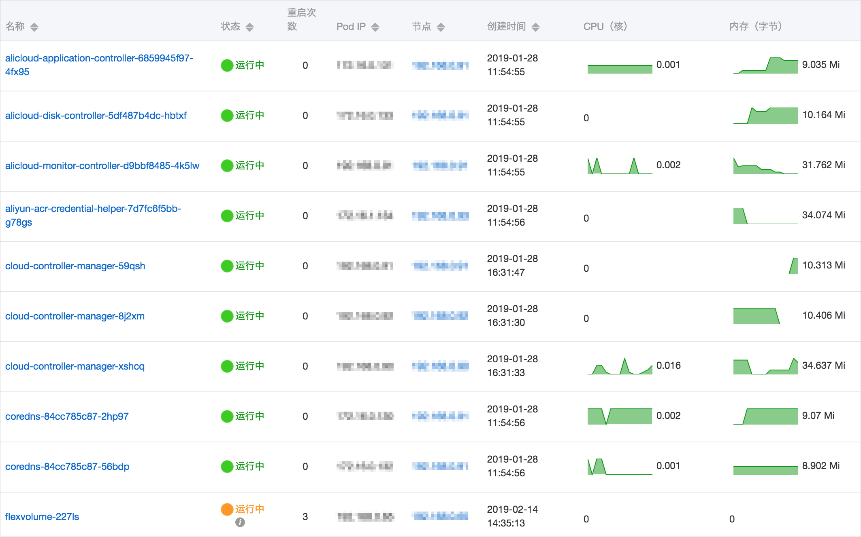The image size is (861, 537).
Task: Open pod alicloud-disk-controller-5df487b4dc-hbtxf
Action: 96,116
